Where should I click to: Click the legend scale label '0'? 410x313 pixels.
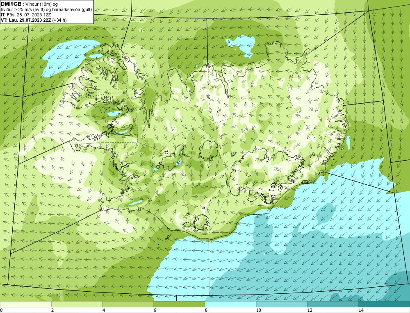(1, 310)
